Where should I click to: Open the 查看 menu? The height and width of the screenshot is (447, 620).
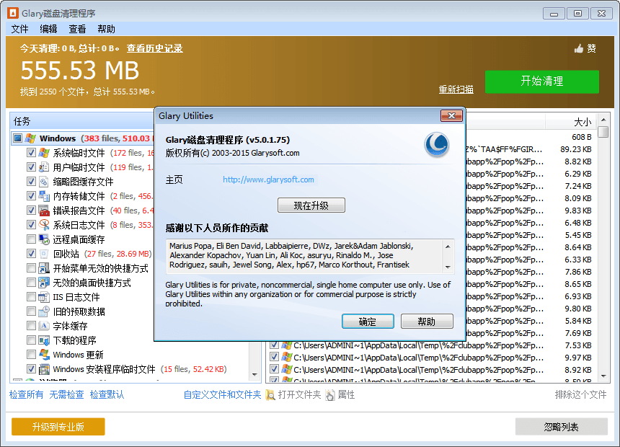tap(77, 29)
